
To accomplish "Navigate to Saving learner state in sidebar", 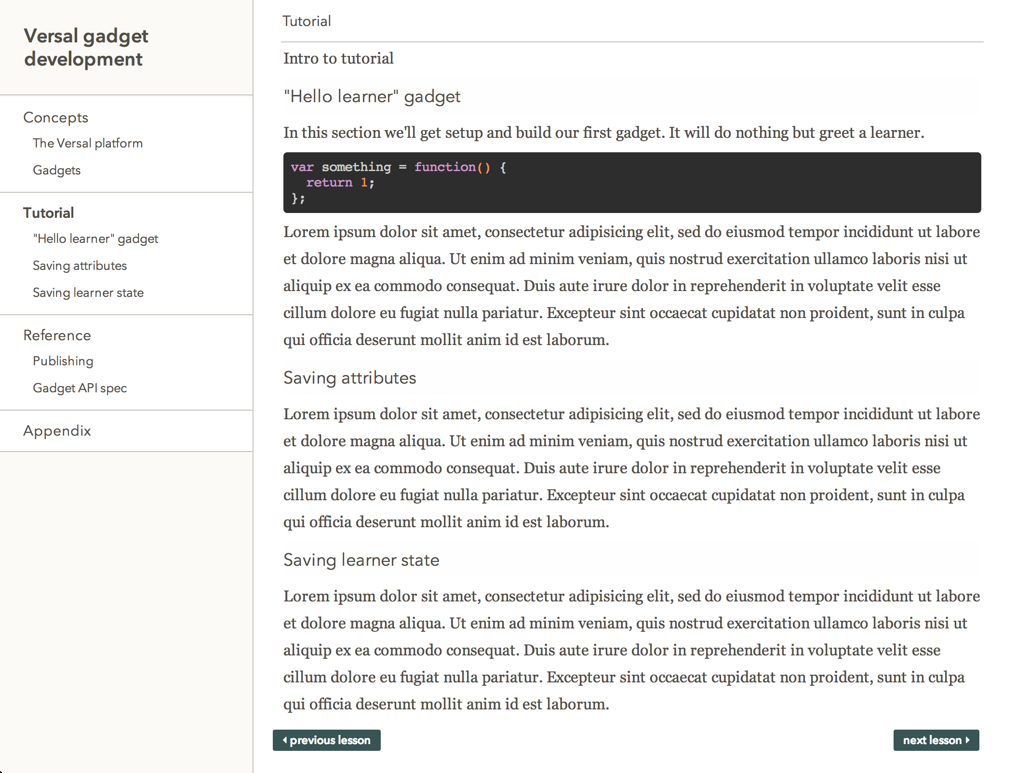I will click(88, 293).
